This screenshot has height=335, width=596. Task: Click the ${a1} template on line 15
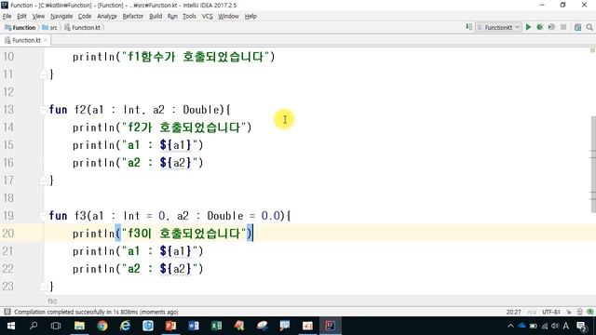176,145
